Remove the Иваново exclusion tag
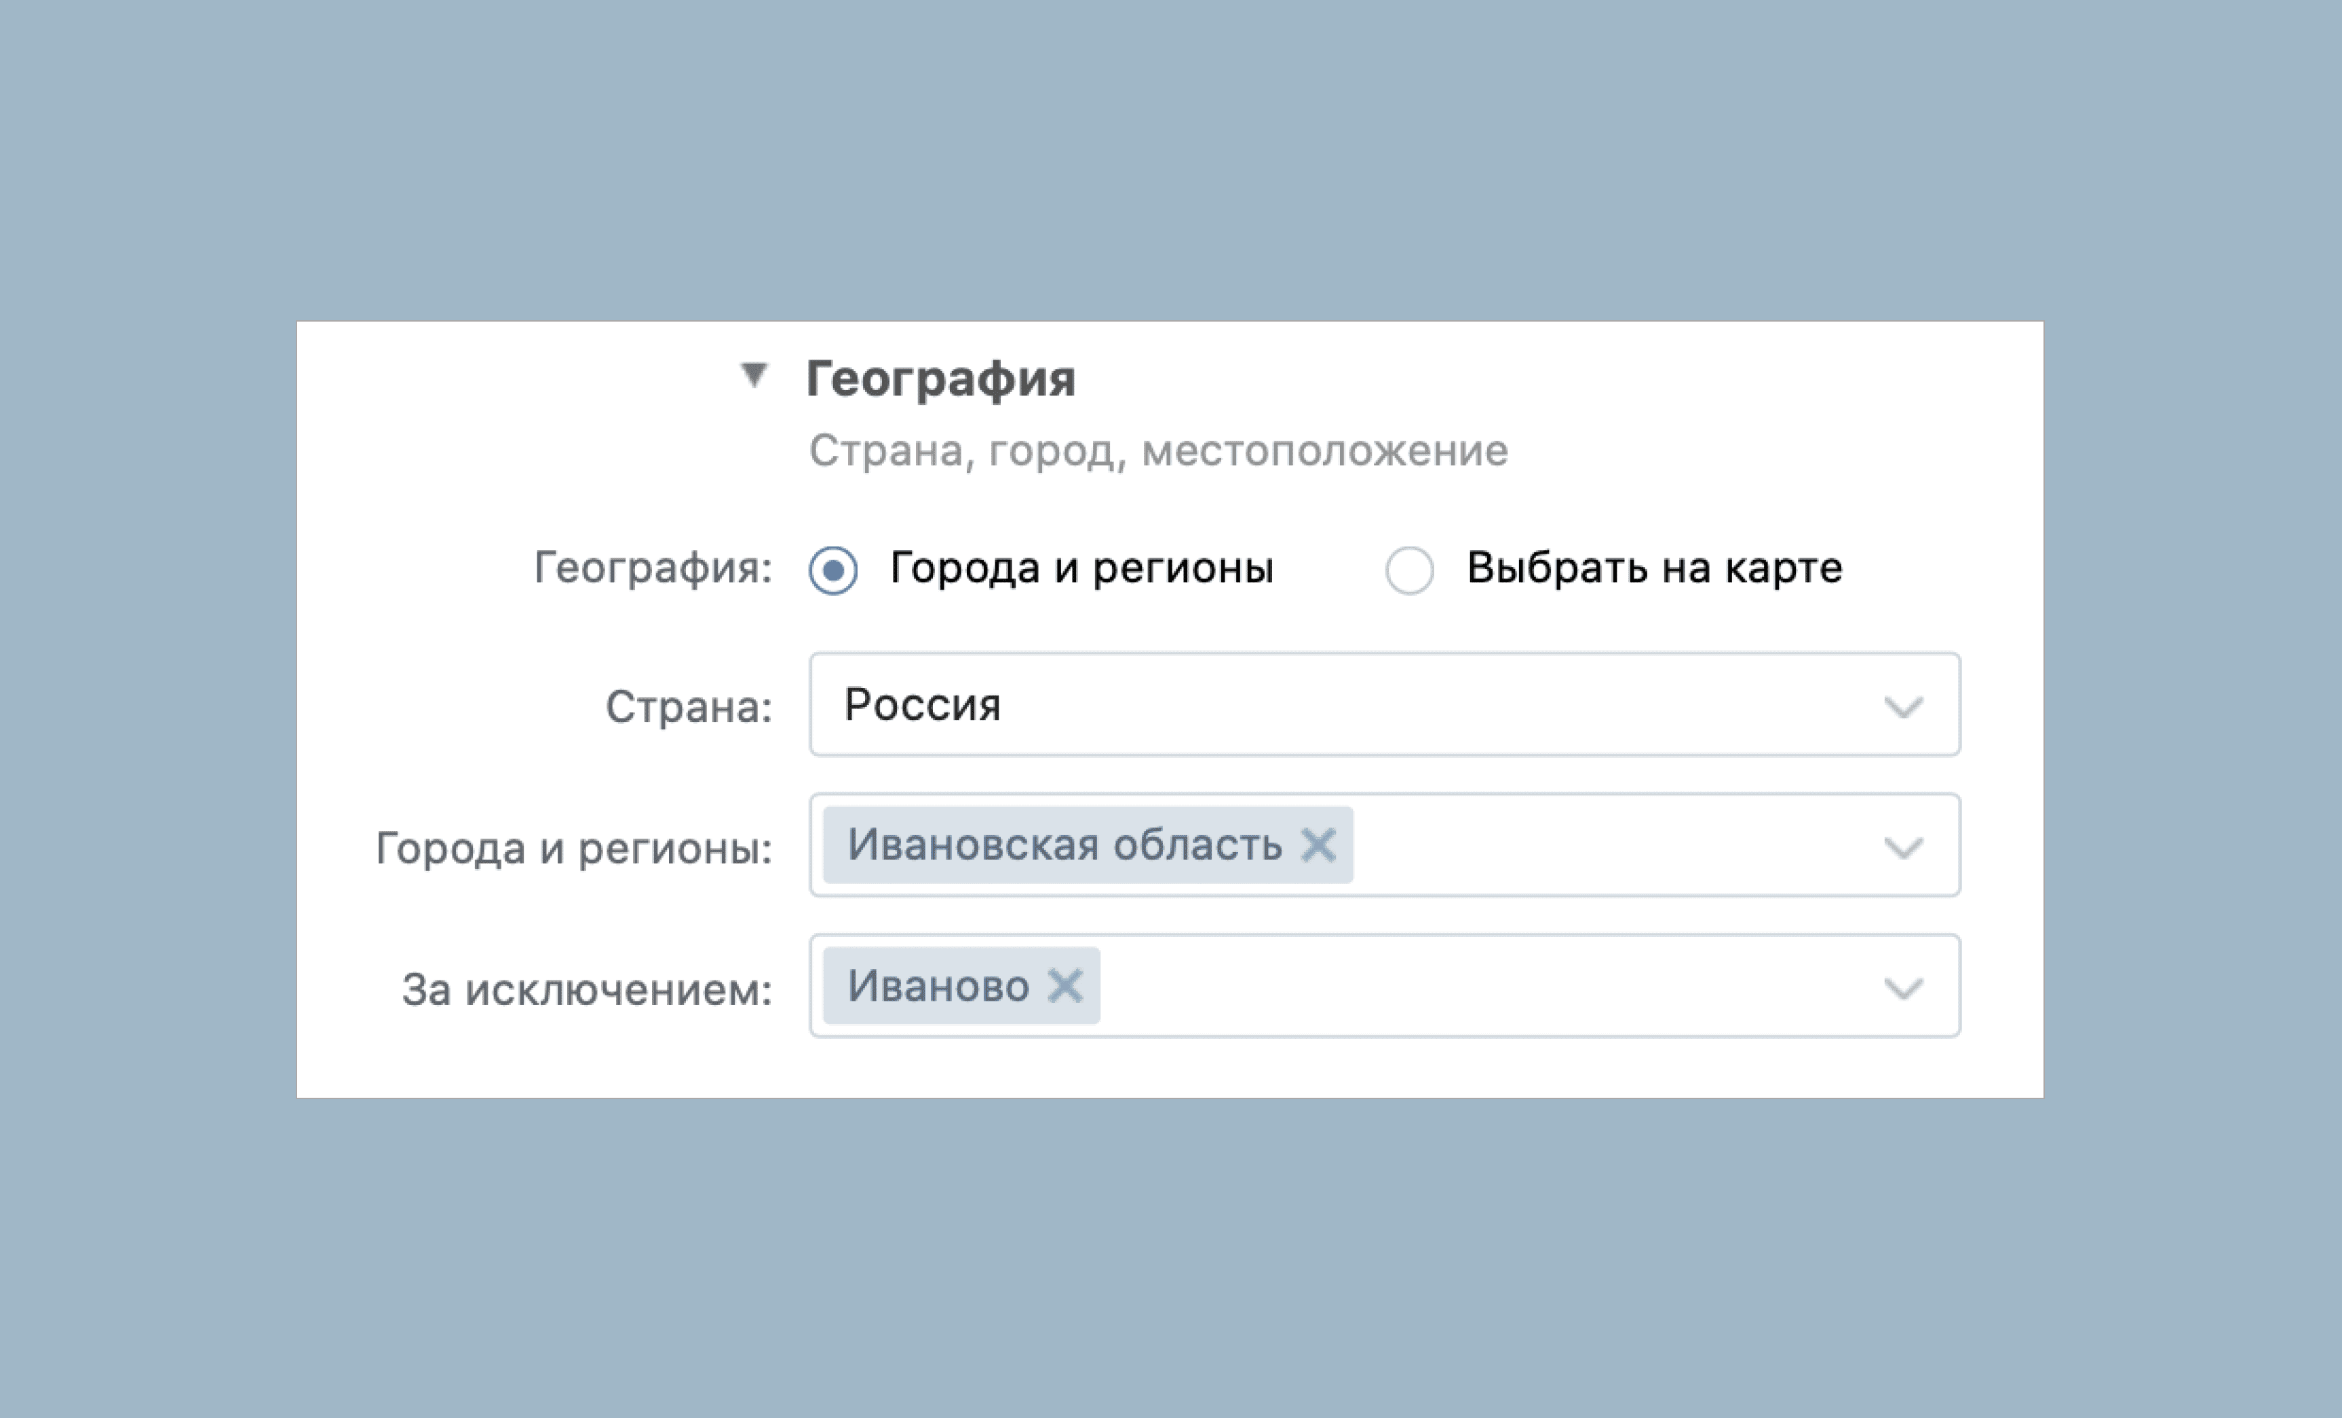This screenshot has width=2342, height=1418. click(x=1064, y=986)
